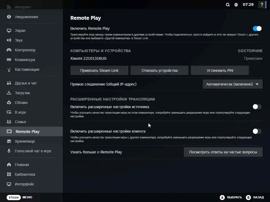Click Установить PIN button

(x=220, y=70)
